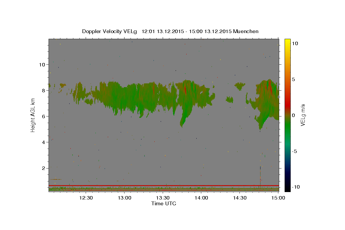Click the 15:00 time tick label

(x=278, y=198)
